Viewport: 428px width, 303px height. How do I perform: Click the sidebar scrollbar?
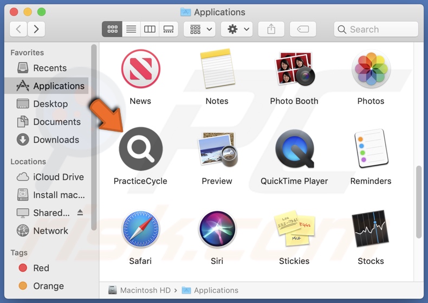pos(94,137)
